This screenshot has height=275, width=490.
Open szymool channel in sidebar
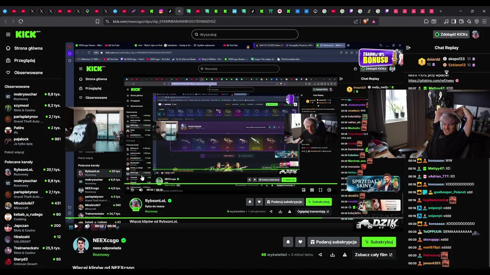click(32, 108)
